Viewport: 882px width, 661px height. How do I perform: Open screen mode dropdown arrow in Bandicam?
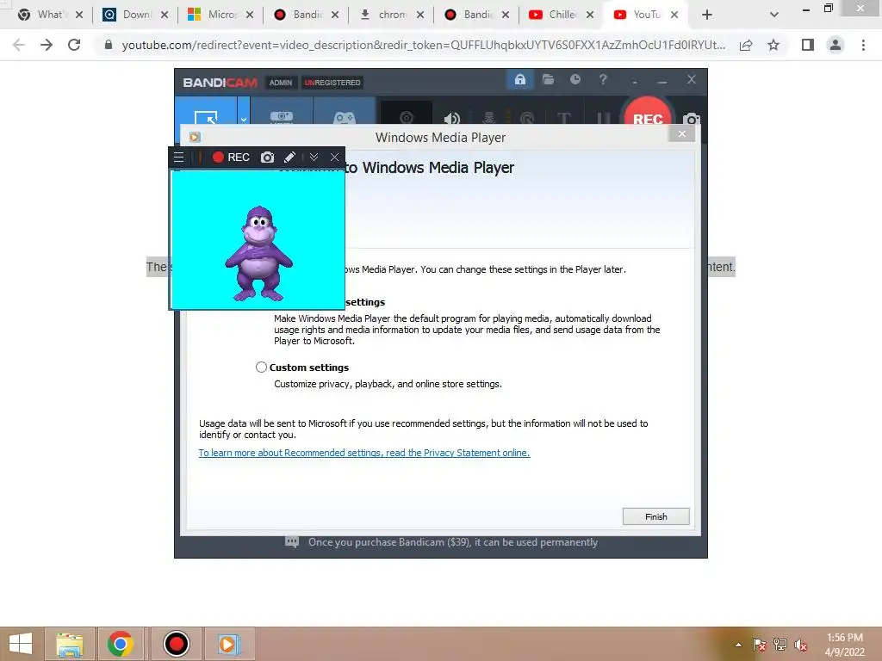coord(244,119)
